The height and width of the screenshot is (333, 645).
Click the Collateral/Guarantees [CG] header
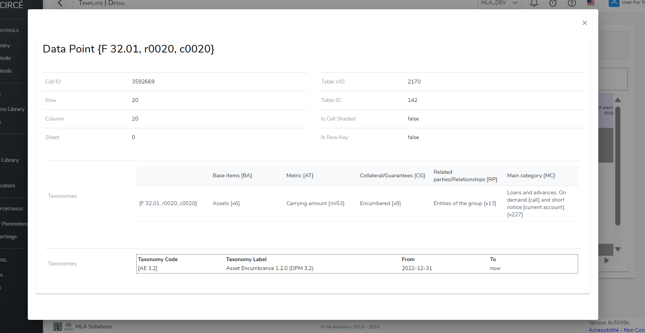[393, 175]
